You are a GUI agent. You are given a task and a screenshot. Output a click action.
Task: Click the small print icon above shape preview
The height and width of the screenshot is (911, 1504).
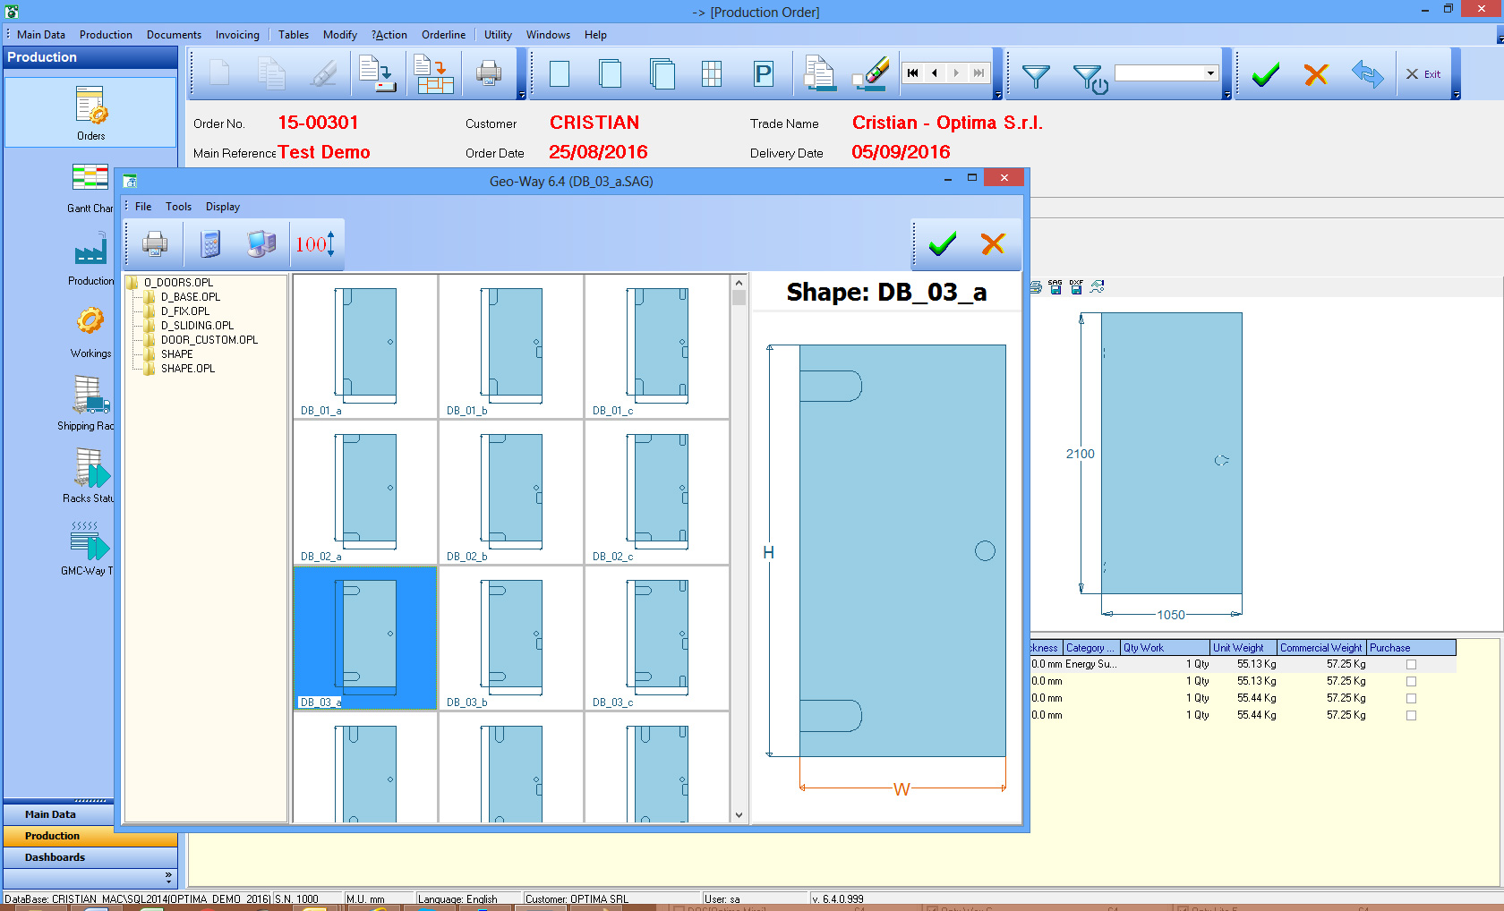1036,286
